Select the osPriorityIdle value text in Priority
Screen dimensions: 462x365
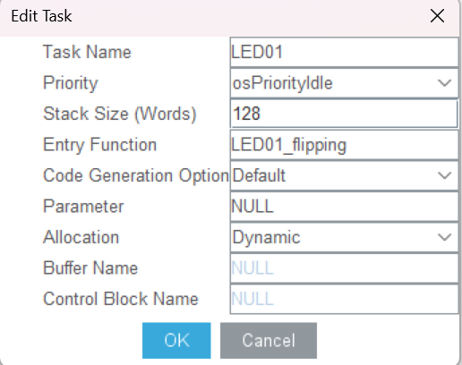pyautogui.click(x=282, y=83)
